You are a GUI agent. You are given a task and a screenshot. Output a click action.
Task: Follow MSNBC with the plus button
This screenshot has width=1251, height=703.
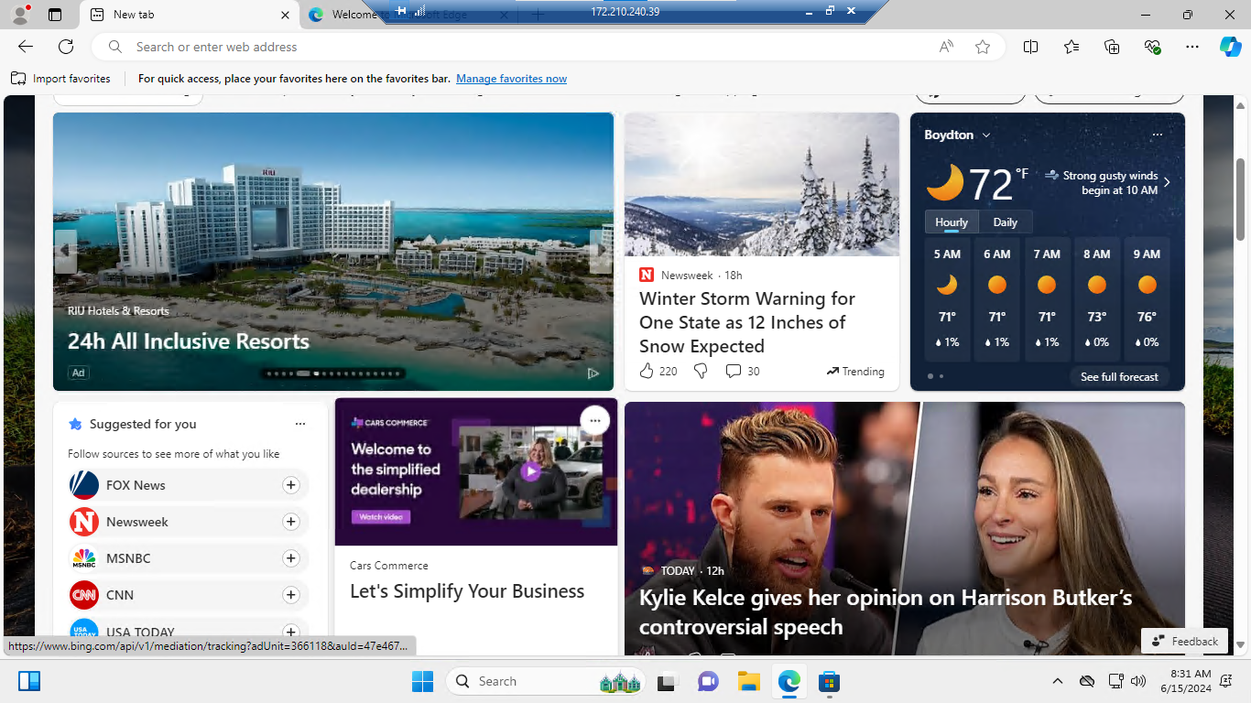(291, 558)
